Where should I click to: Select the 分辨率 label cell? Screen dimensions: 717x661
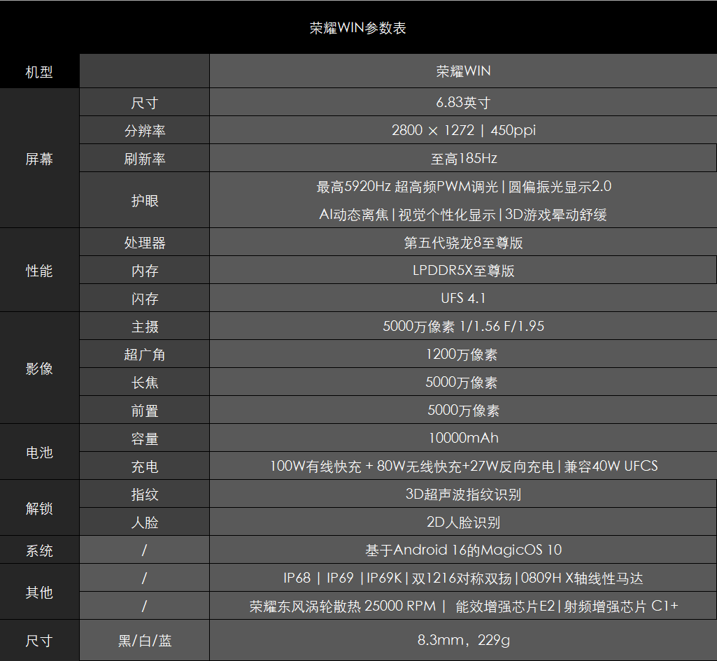[x=145, y=131]
